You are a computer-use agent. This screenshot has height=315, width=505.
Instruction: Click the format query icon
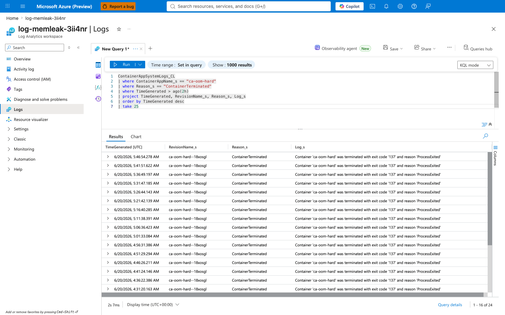pos(484,124)
